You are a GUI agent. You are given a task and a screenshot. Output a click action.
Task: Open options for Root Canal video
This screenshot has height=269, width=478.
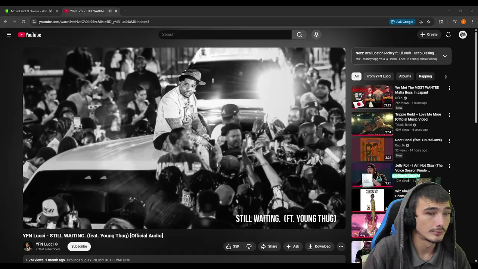pos(449,141)
